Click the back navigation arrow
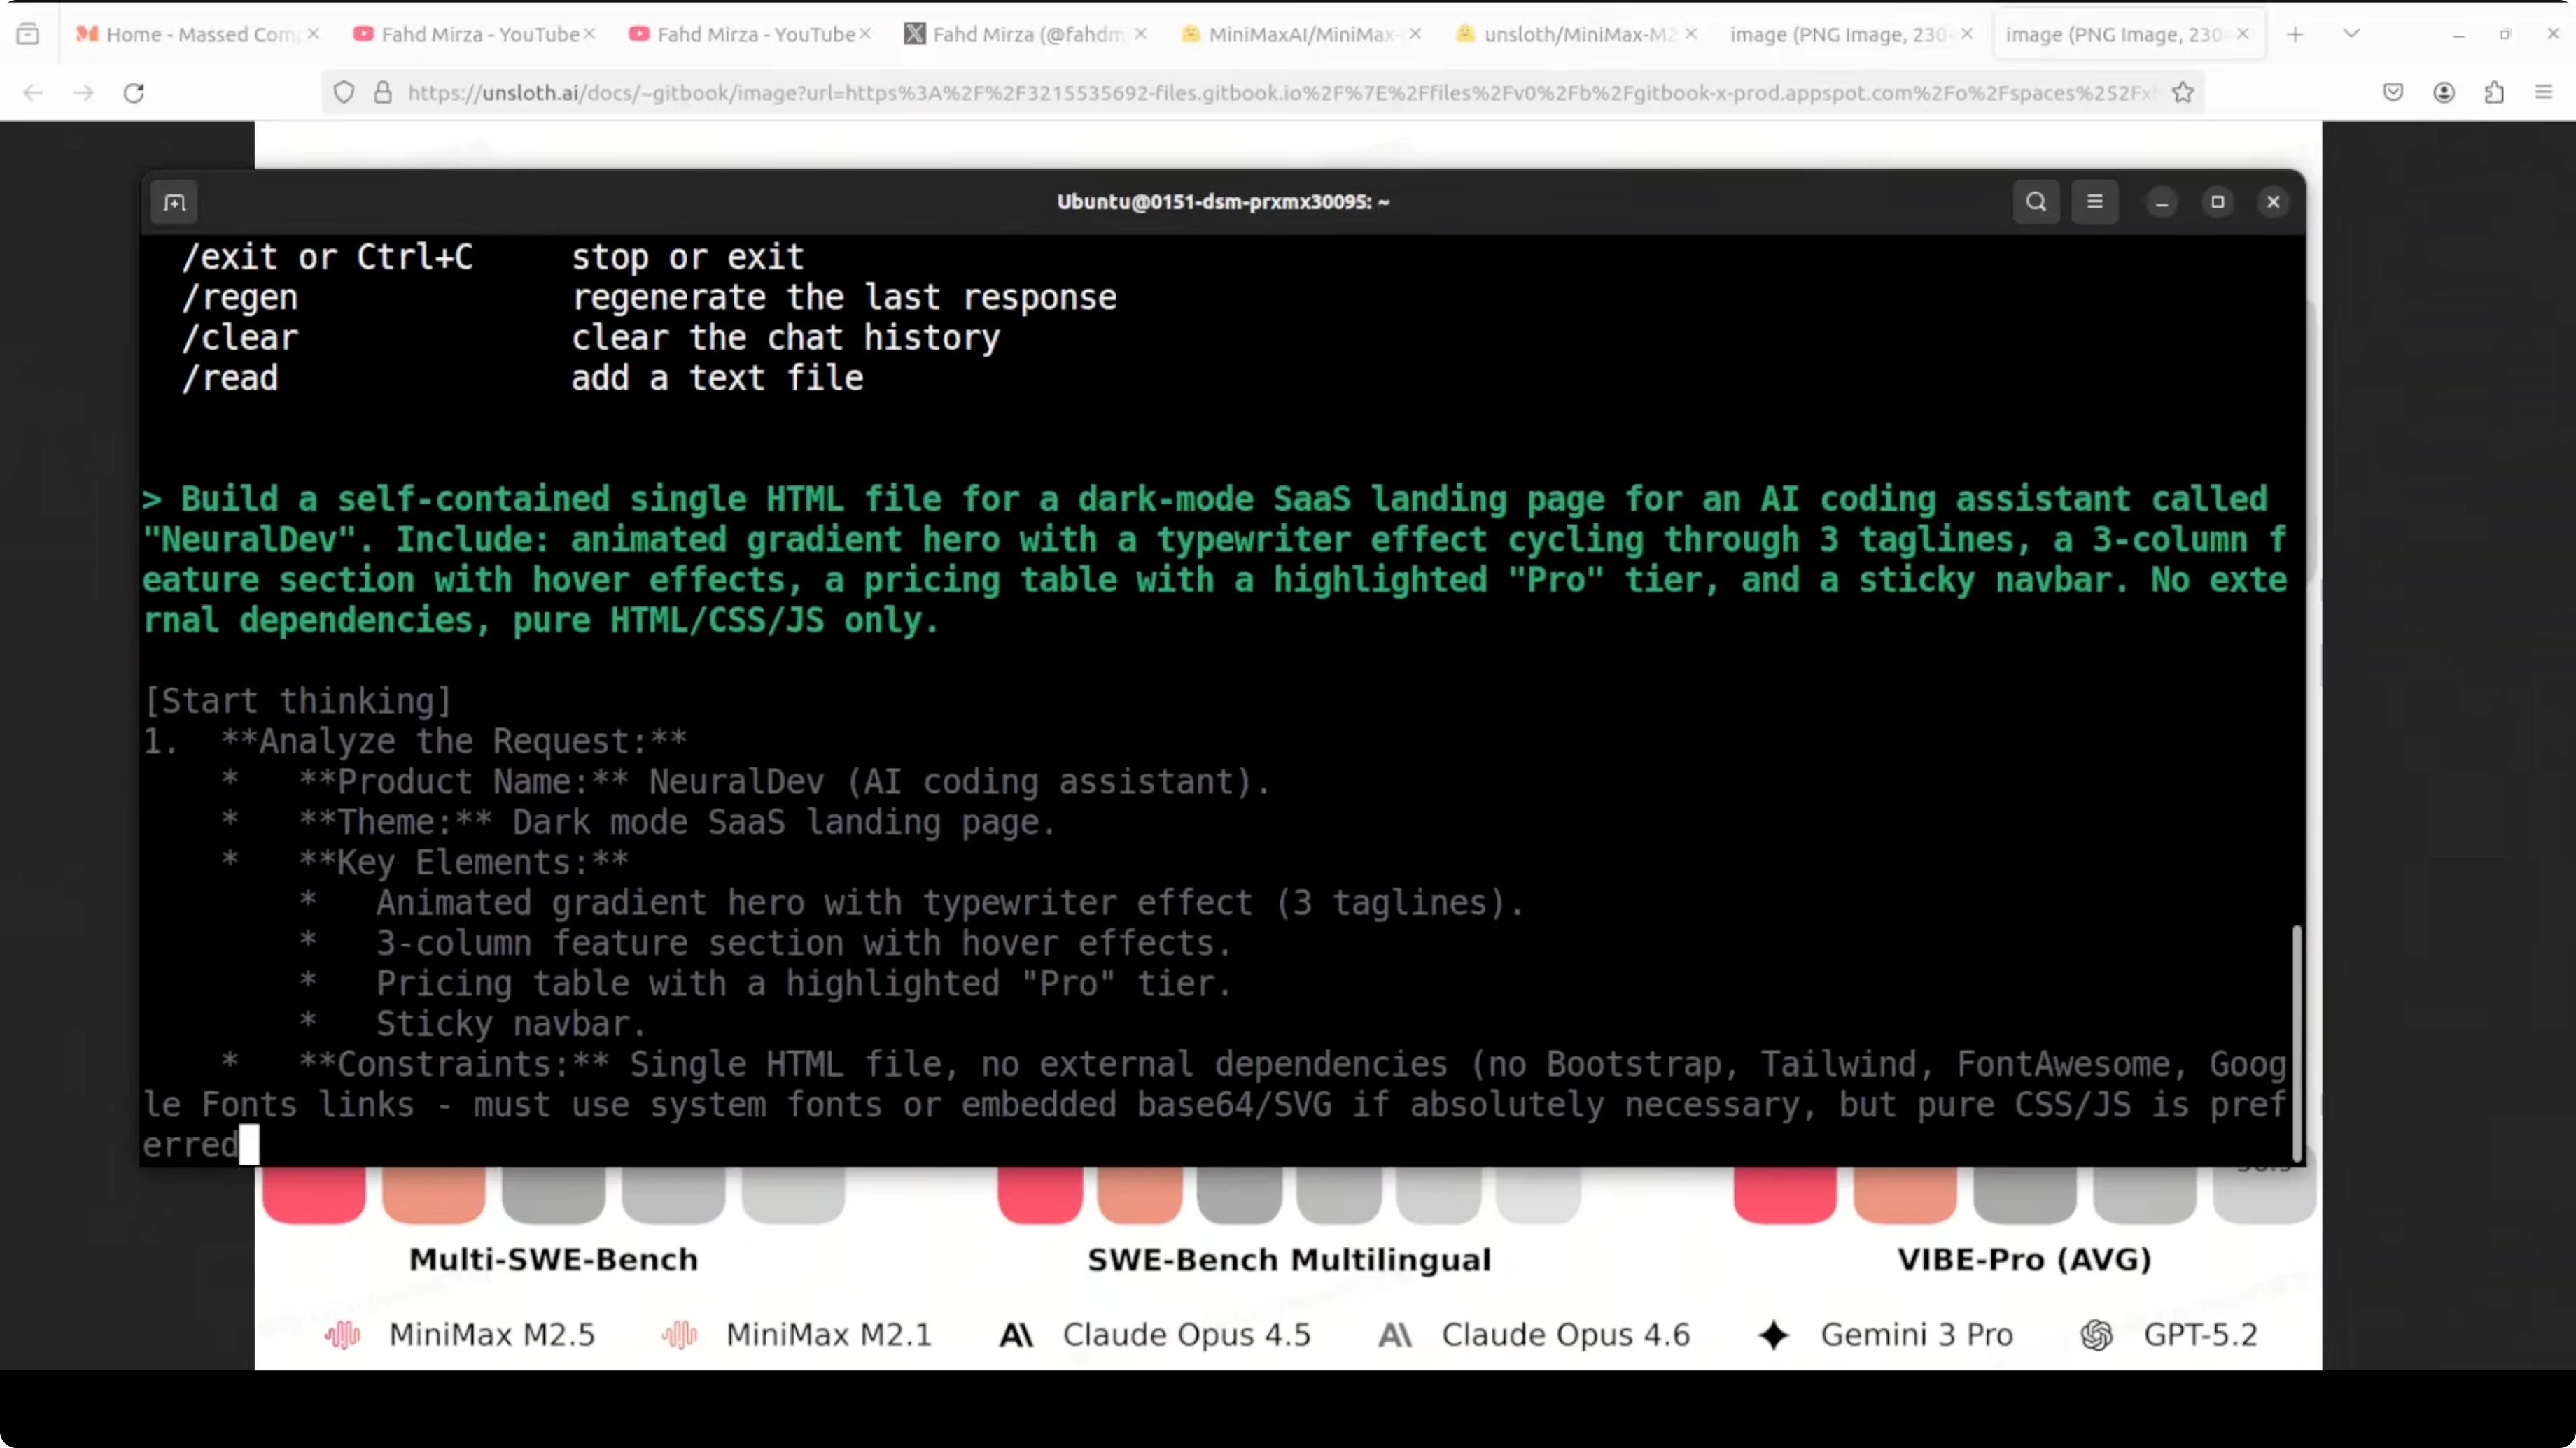The width and height of the screenshot is (2576, 1448). (33, 92)
